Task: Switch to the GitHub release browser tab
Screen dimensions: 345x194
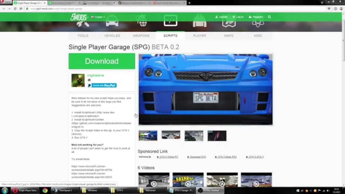Action: click(134, 3)
